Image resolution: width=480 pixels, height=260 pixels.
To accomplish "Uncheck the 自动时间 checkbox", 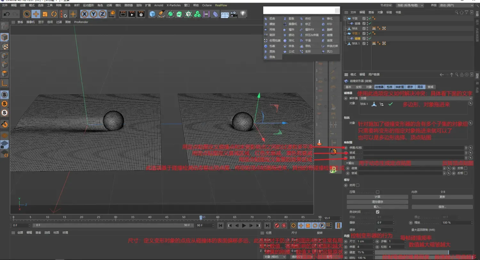I will 378,212.
